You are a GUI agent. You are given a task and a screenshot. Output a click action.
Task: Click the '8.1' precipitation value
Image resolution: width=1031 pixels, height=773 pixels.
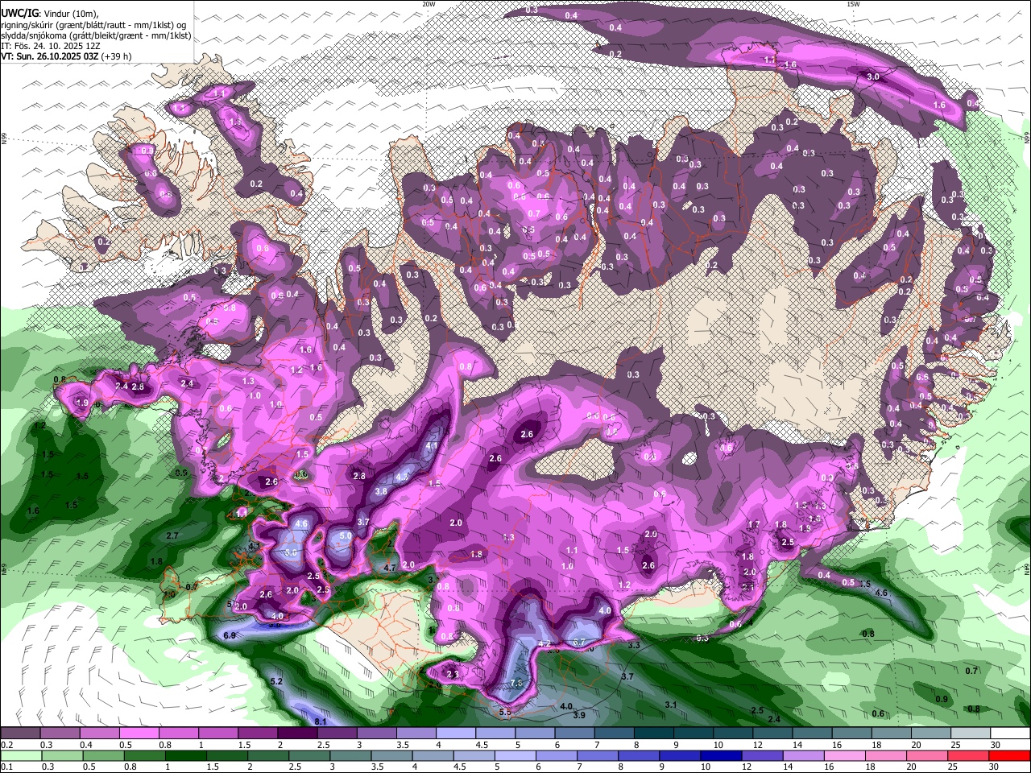[320, 721]
